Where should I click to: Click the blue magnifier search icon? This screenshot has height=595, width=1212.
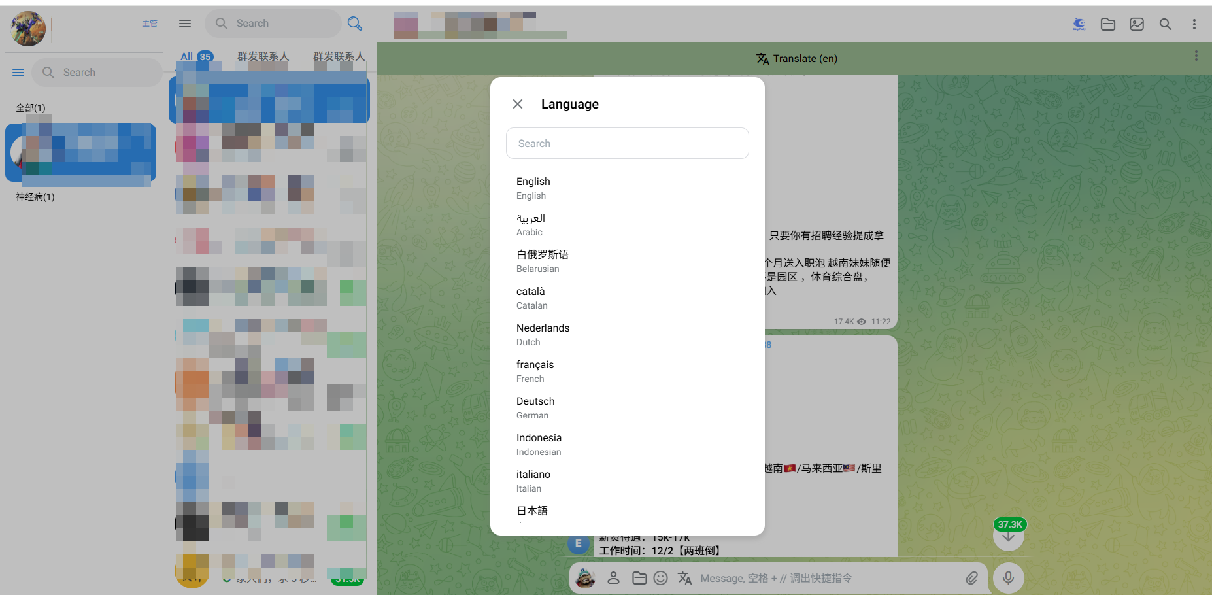[x=355, y=24]
